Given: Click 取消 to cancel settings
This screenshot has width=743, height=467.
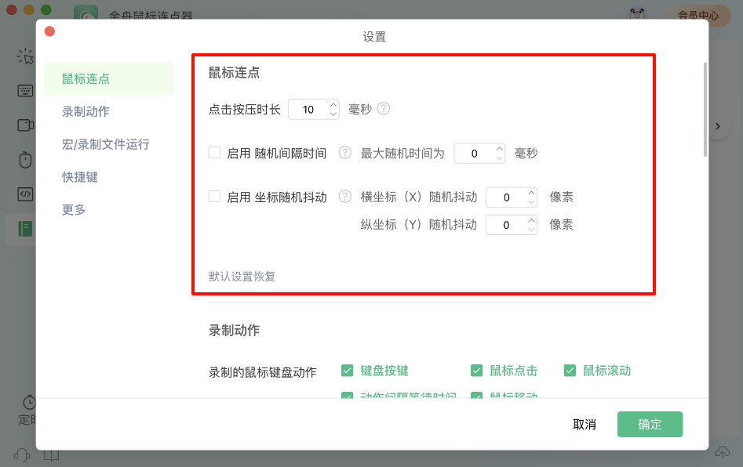Looking at the screenshot, I should [585, 425].
